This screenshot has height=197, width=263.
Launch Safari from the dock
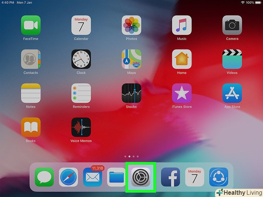click(x=68, y=177)
